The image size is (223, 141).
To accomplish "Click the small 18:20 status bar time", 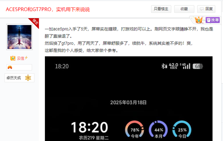I will point(62,66).
